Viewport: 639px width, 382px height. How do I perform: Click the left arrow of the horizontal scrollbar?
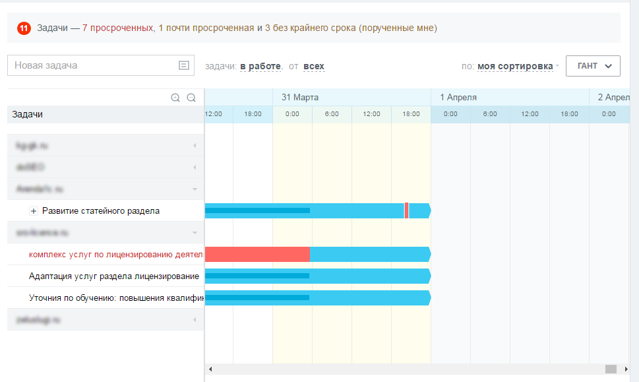[210, 369]
